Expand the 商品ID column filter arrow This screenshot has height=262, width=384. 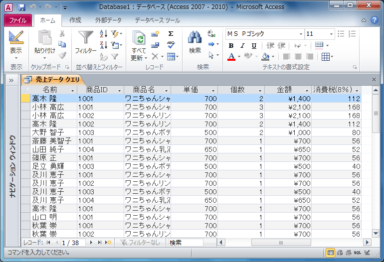pos(119,90)
